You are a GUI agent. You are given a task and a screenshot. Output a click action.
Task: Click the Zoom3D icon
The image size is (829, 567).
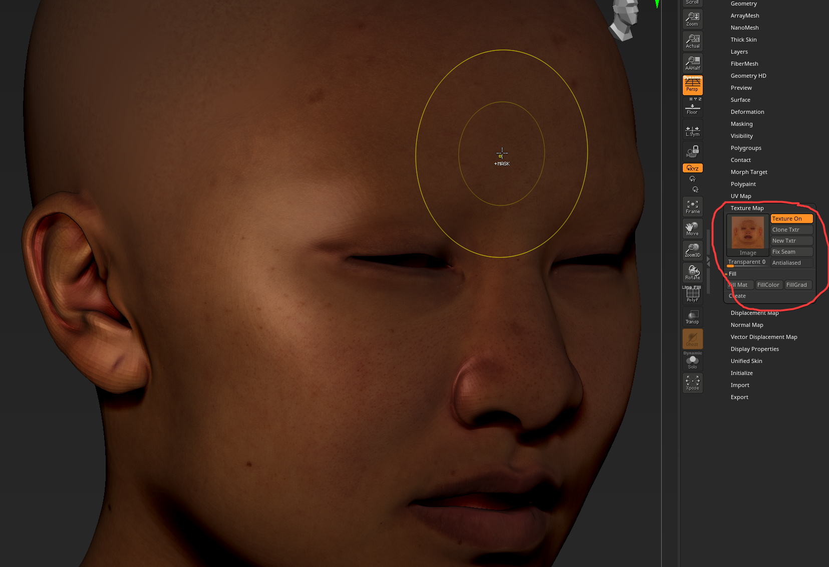(x=693, y=250)
